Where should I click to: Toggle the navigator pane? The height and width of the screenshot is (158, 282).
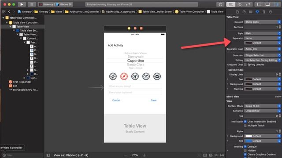pyautogui.click(x=259, y=4)
